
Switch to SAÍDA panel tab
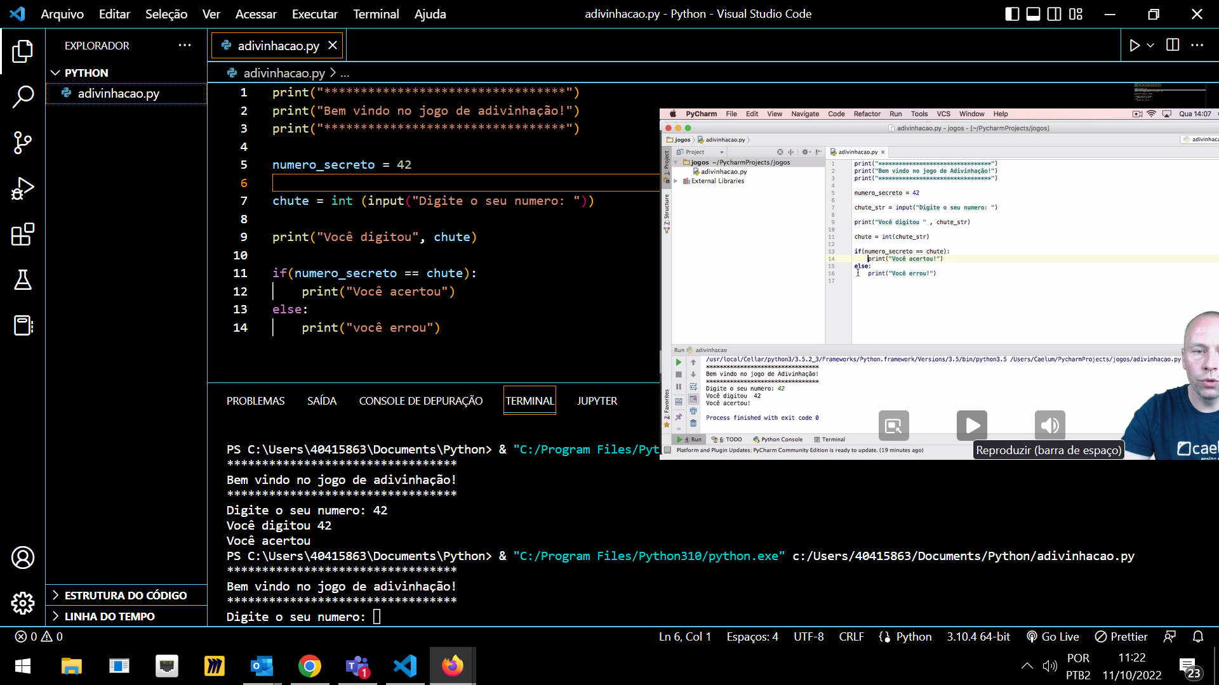coord(322,401)
